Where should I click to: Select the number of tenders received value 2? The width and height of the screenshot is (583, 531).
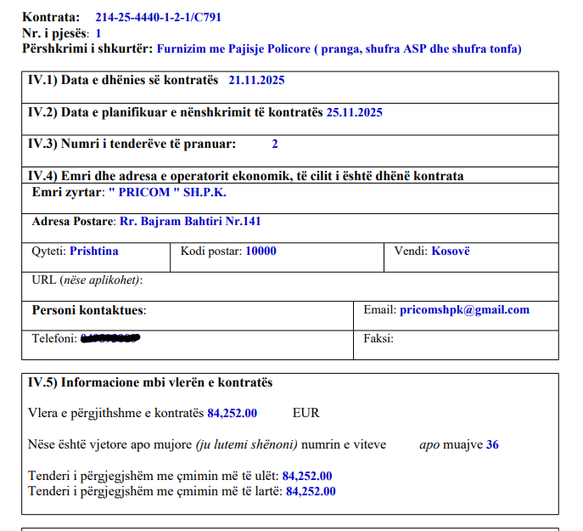click(x=274, y=144)
